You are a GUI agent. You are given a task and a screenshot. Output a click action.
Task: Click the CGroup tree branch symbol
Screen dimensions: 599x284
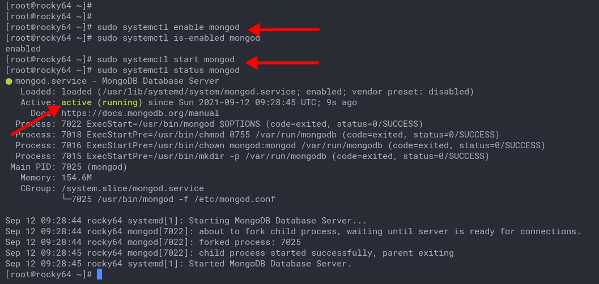click(x=66, y=199)
